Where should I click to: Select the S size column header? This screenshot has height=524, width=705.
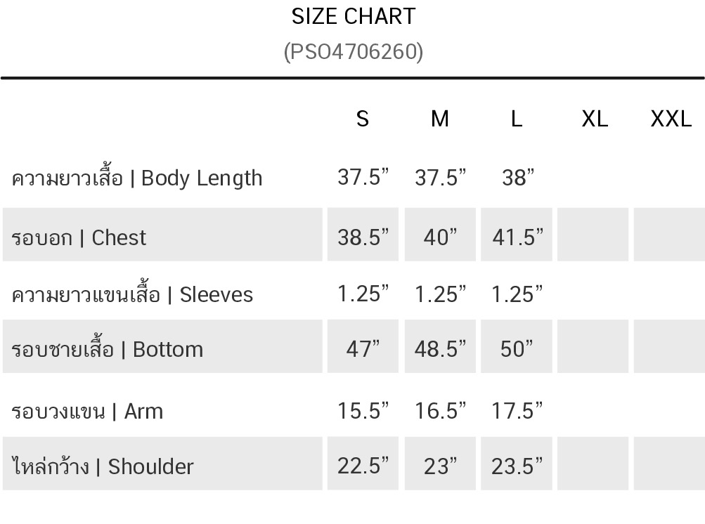[x=362, y=119]
